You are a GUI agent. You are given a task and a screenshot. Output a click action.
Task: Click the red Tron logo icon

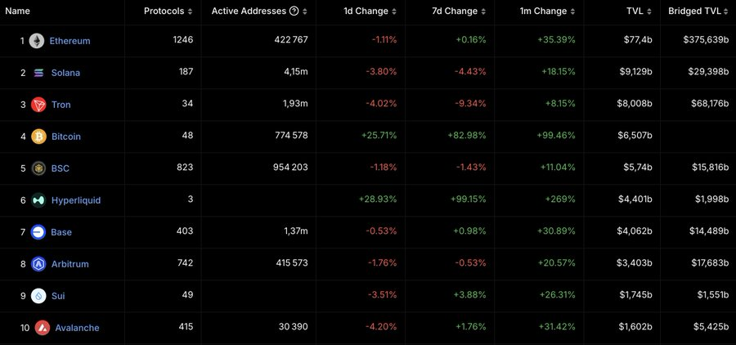click(38, 105)
